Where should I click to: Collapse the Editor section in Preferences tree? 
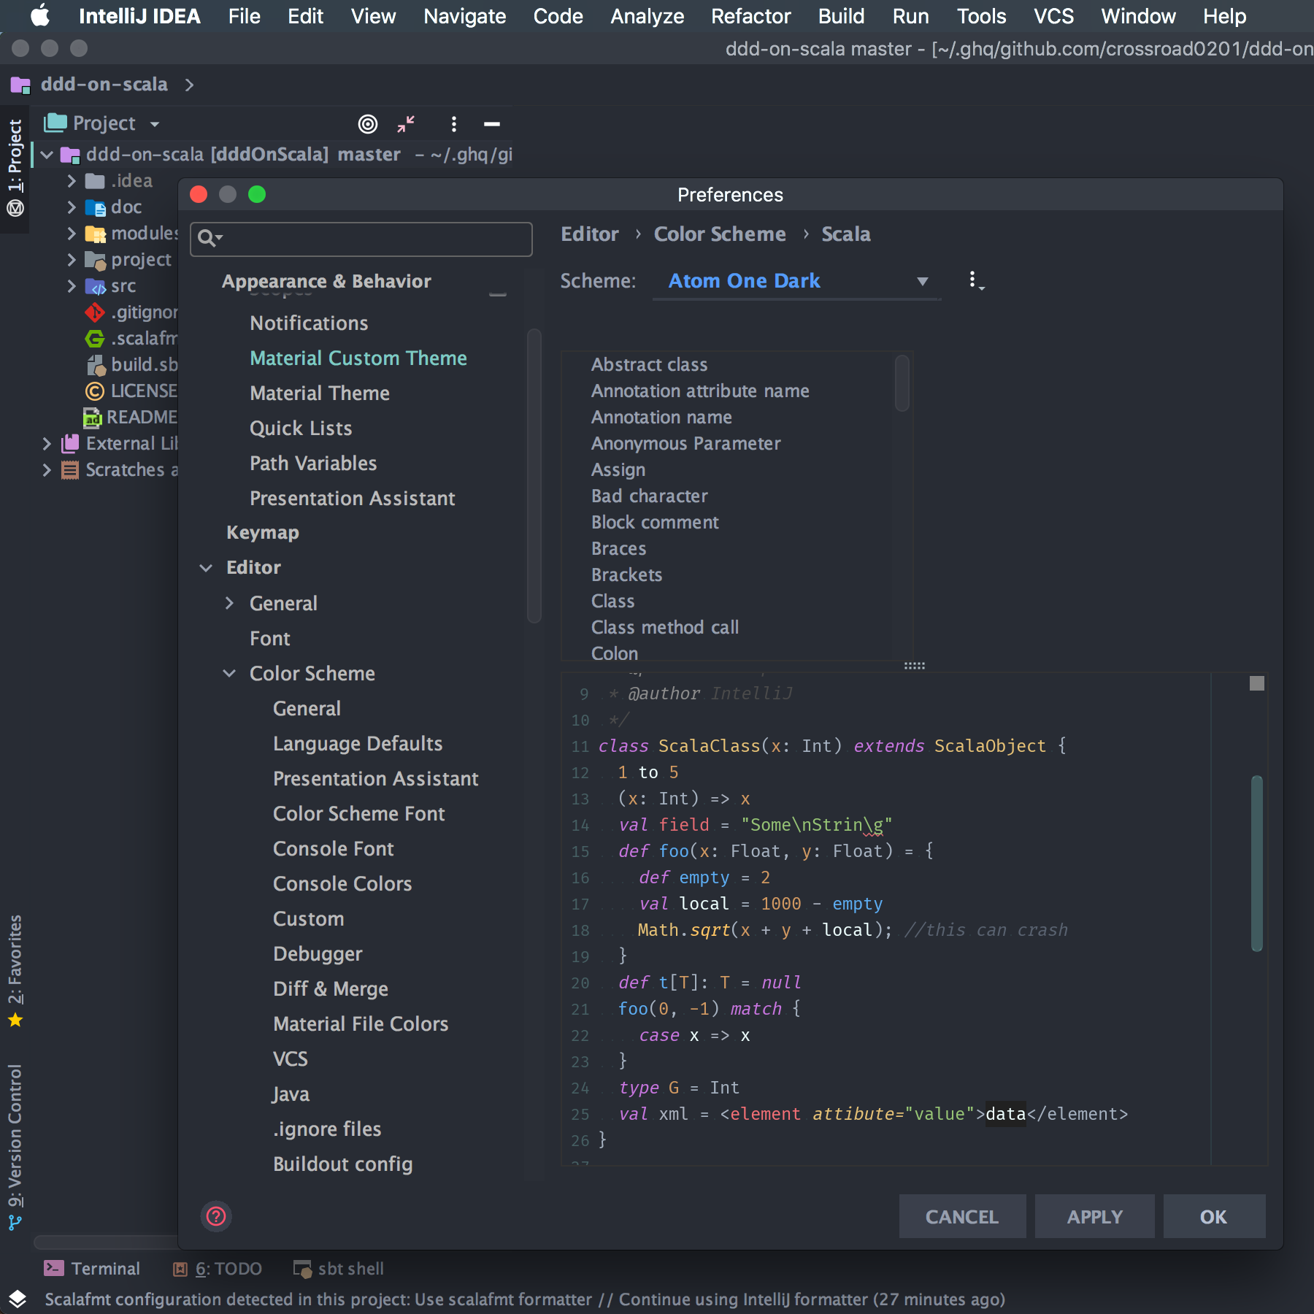coord(206,568)
